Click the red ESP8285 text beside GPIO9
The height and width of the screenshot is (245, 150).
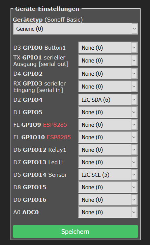coord(55,125)
